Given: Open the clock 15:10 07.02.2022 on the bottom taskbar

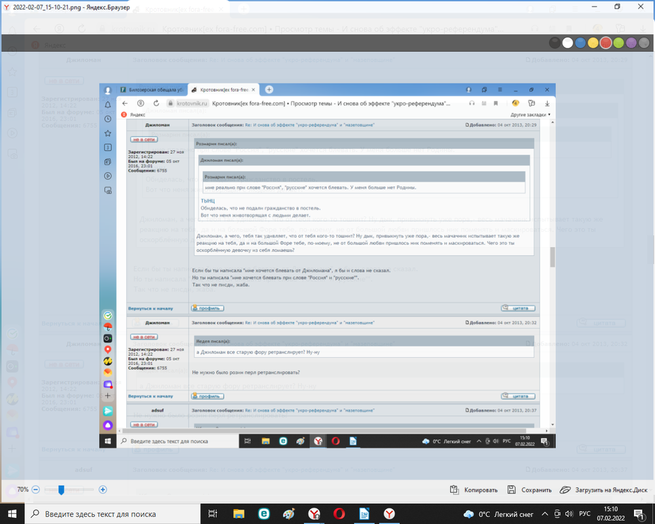Looking at the screenshot, I should coord(610,514).
